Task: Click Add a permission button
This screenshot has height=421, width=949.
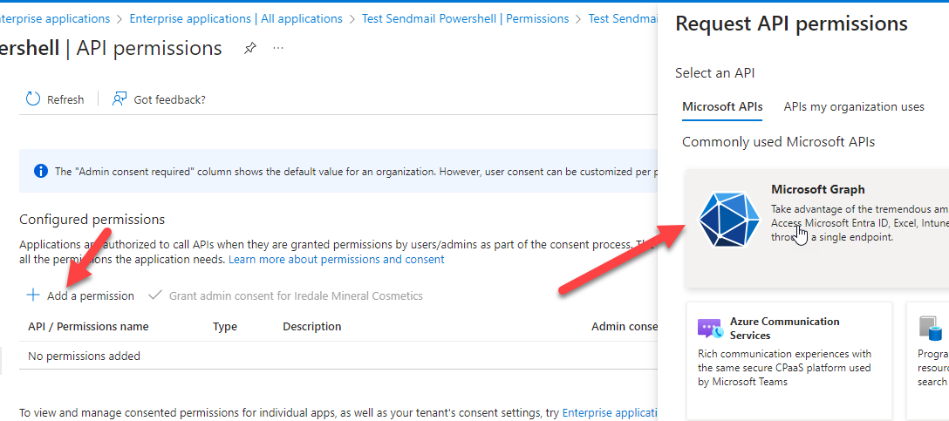Action: point(80,295)
